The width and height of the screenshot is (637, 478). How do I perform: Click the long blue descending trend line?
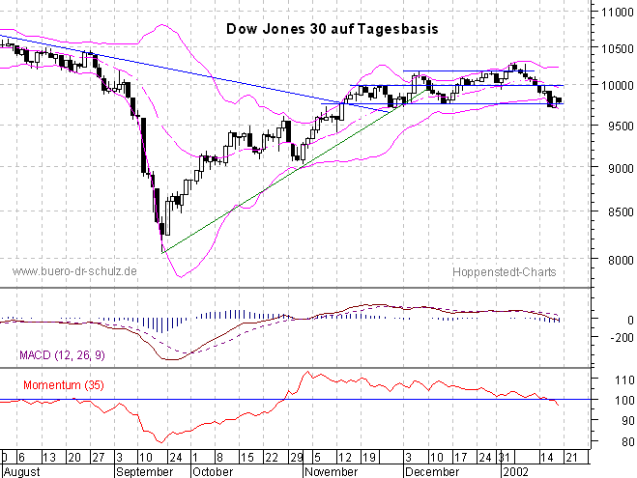[195, 74]
